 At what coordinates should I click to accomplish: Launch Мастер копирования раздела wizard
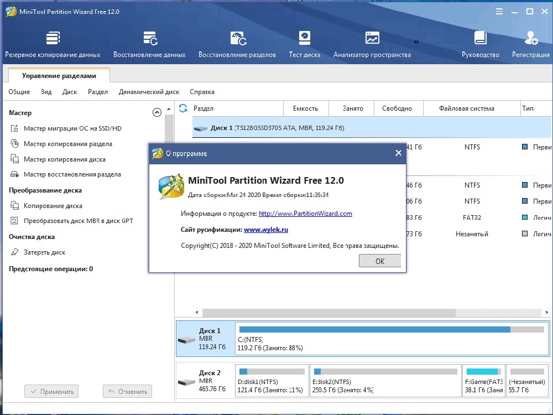click(x=61, y=144)
